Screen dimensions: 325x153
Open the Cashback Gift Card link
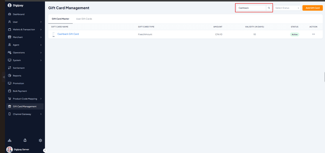click(68, 34)
